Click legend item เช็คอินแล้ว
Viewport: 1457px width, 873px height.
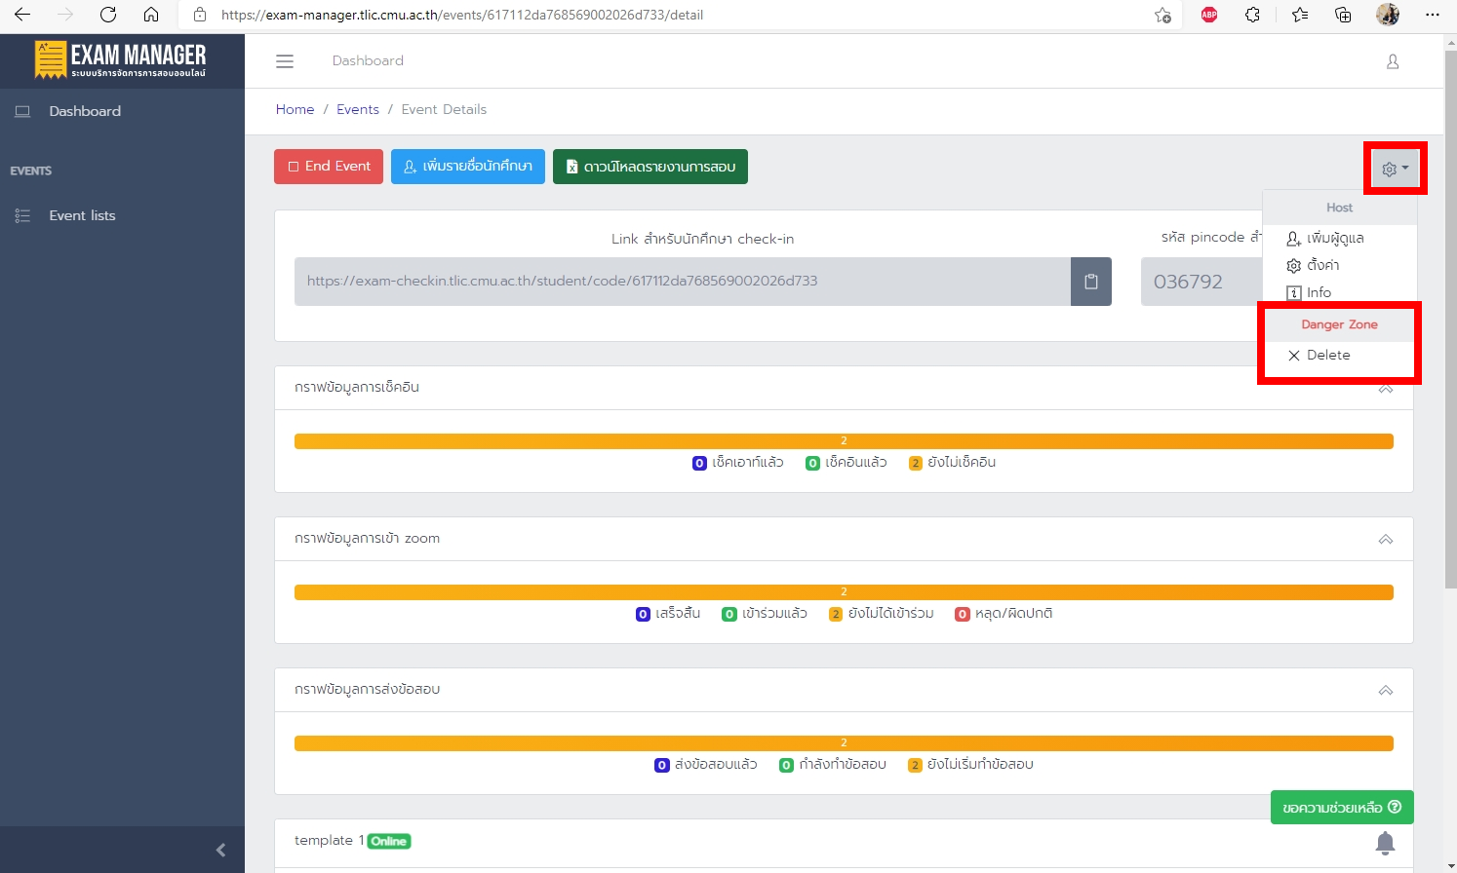click(x=847, y=463)
